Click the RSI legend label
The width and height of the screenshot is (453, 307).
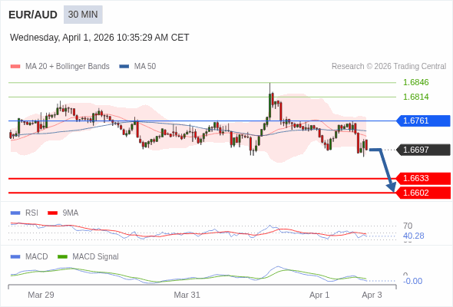(31, 213)
